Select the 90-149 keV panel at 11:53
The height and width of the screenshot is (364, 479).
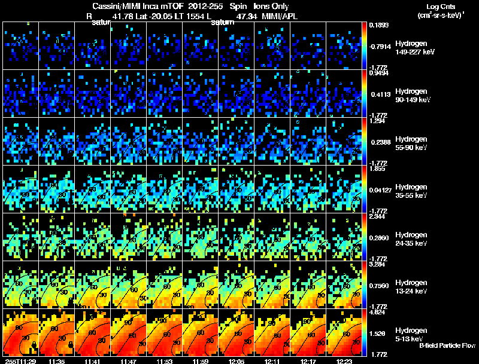tap(164, 94)
